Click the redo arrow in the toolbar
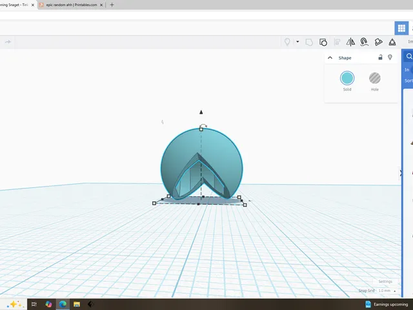This screenshot has height=310, width=413. [8, 42]
